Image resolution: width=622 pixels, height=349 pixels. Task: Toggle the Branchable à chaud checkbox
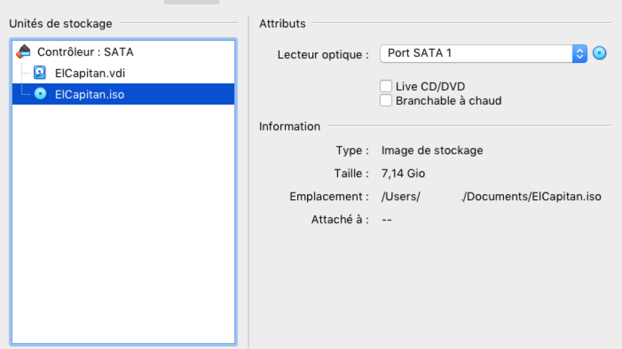click(385, 101)
